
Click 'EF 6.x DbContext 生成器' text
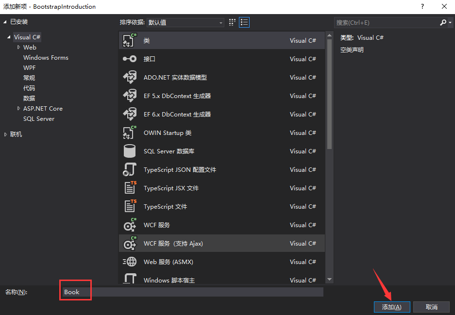point(177,114)
